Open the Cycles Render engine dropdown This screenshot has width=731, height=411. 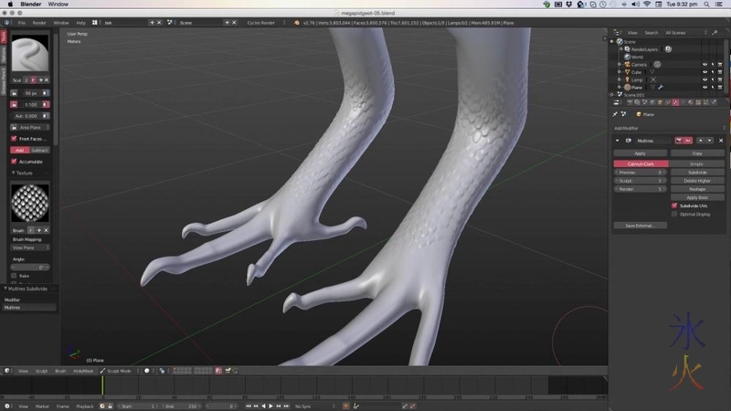(267, 22)
